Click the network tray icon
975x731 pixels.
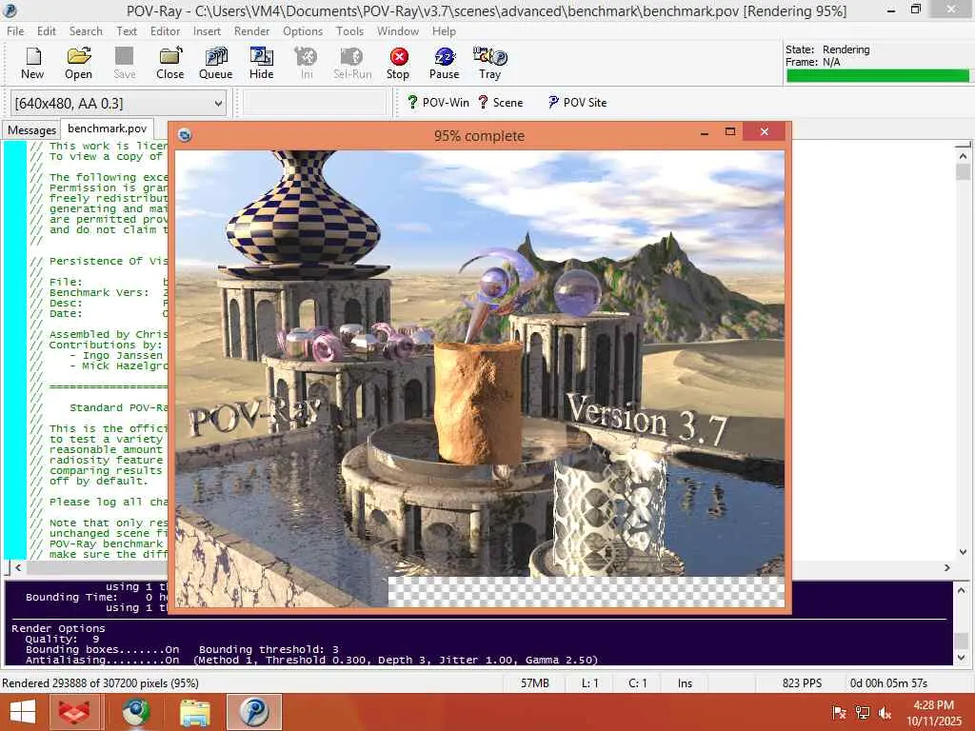pyautogui.click(x=863, y=713)
